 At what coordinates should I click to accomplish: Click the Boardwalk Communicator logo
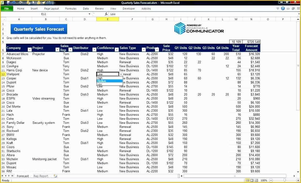coord(199,29)
